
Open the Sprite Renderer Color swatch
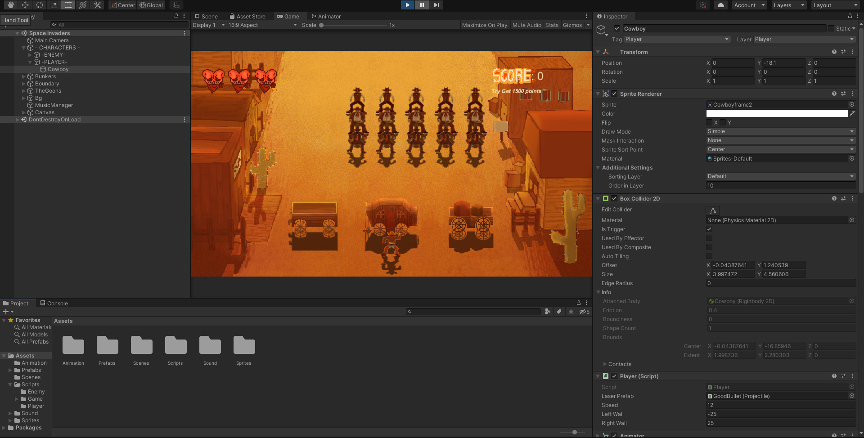(x=777, y=113)
